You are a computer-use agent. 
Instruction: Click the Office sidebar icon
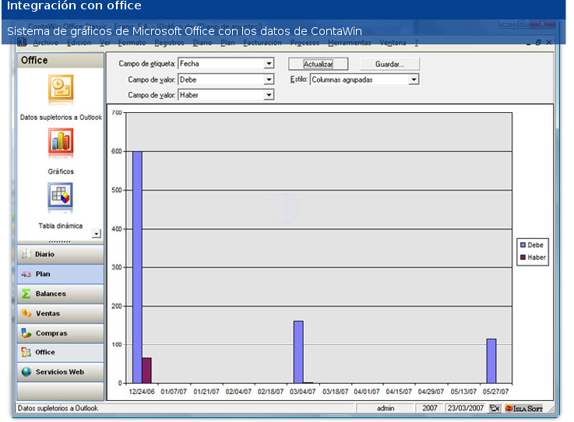point(26,352)
